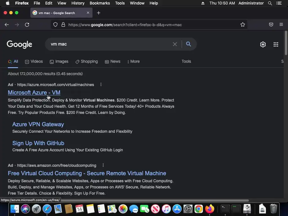Click the About 172,000,000 results text

tap(45, 74)
